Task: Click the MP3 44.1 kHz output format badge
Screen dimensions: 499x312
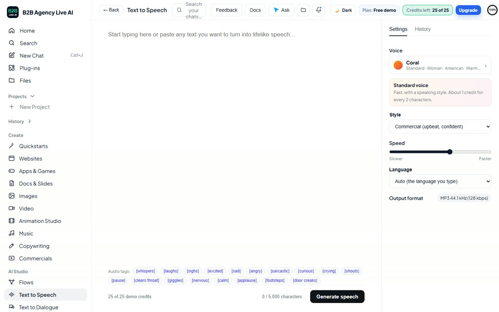Action: [x=464, y=198]
